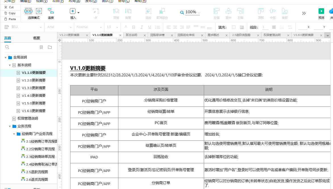
Task: Click the Cut scissors button
Action: [9, 7]
